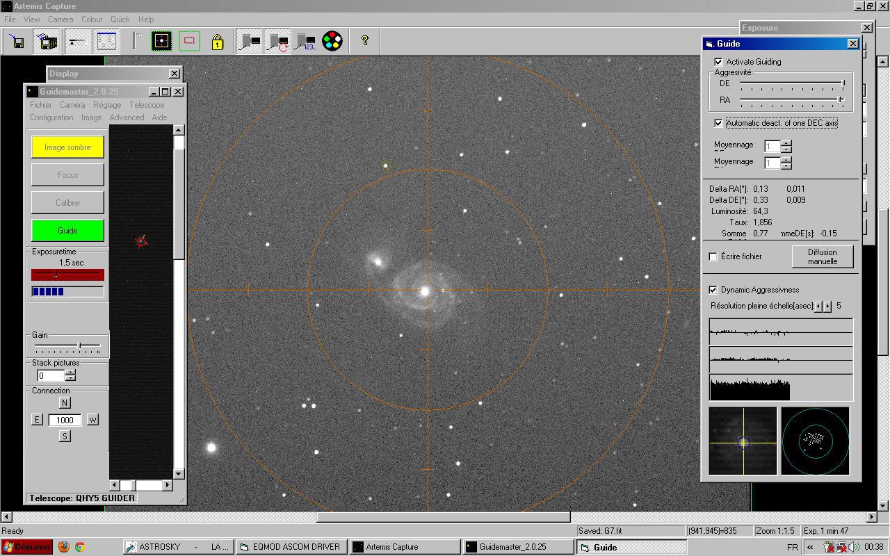Increase the second Moyennage spinner value
Screen dimensions: 890x556
click(x=786, y=160)
